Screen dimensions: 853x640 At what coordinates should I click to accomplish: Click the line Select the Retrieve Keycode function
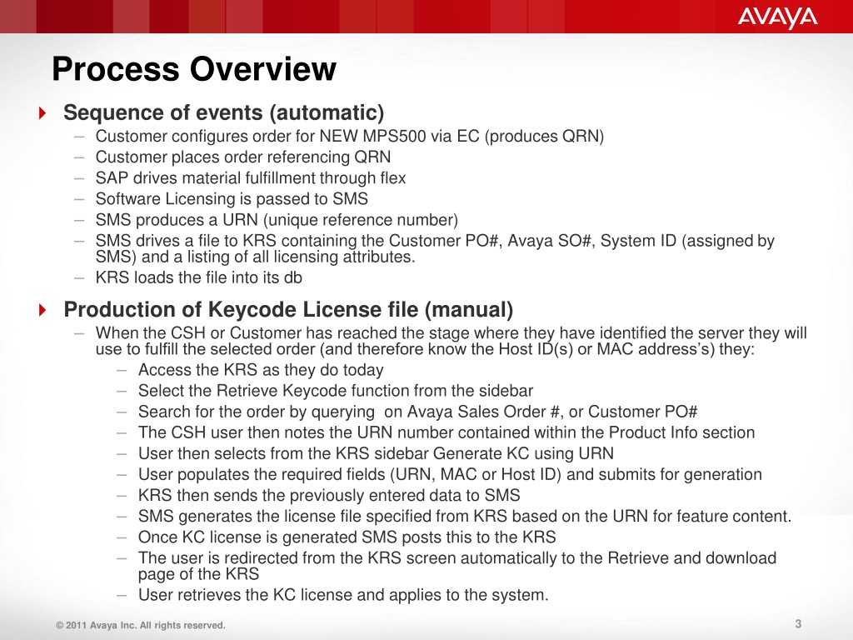[336, 391]
